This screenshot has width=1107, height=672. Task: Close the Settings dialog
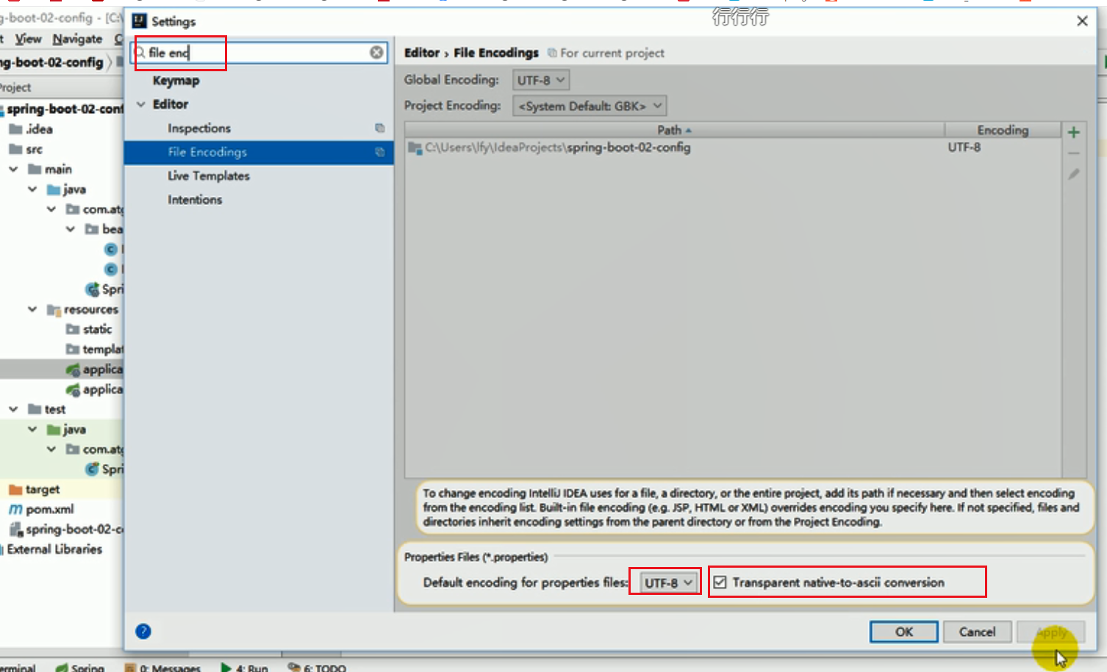pos(1082,21)
